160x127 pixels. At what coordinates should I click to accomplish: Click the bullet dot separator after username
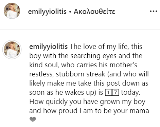pos(70,12)
